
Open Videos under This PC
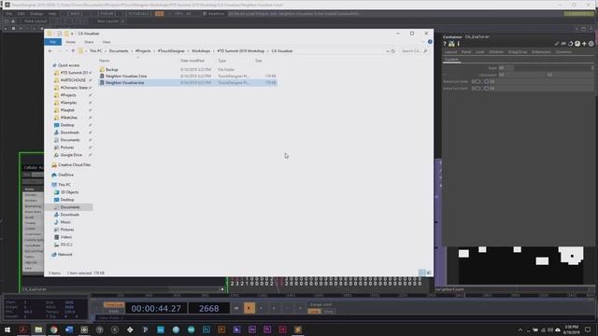coord(65,237)
